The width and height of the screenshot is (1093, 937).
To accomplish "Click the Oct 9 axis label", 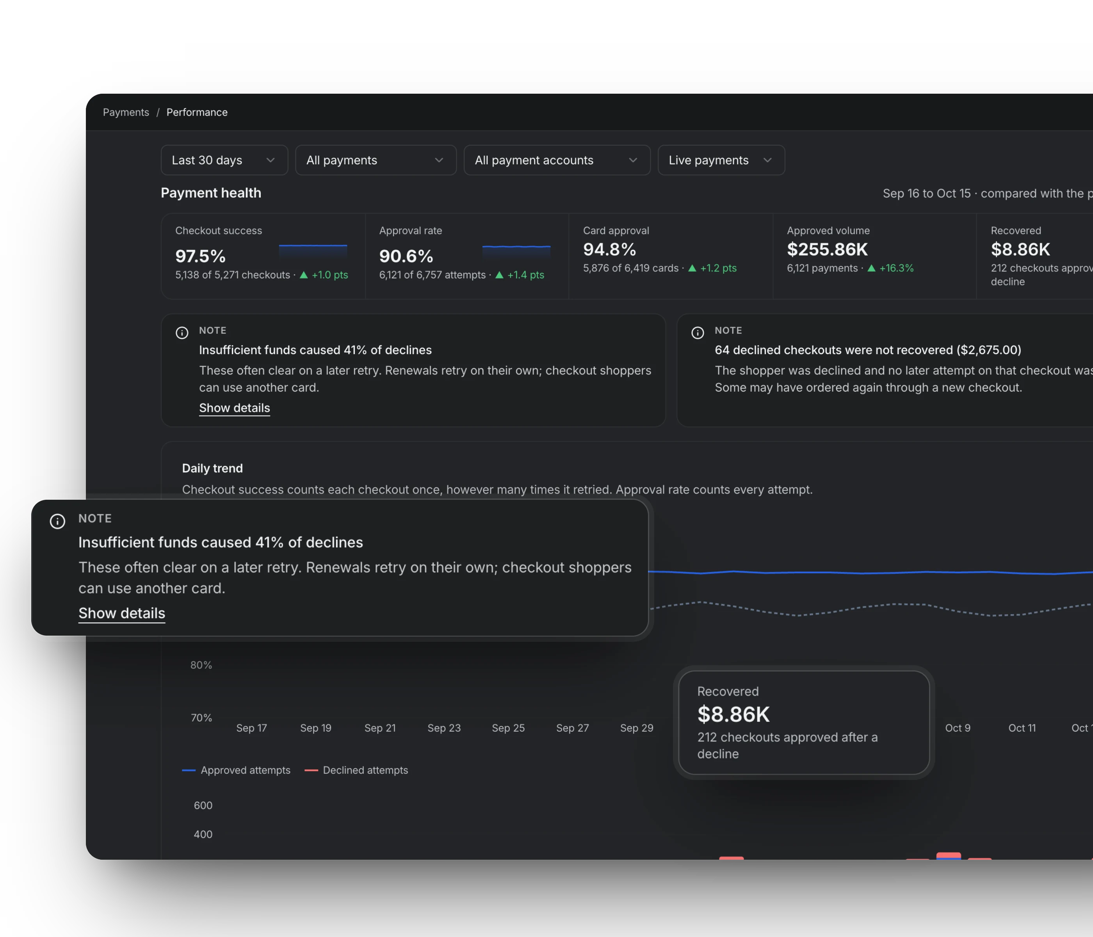I will 958,728.
